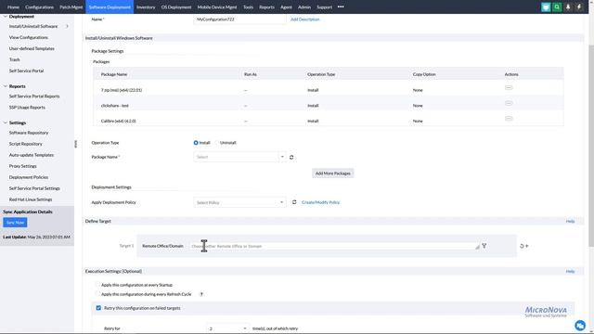Click the Remote Office or Domain target field
594x334 pixels.
(x=334, y=246)
